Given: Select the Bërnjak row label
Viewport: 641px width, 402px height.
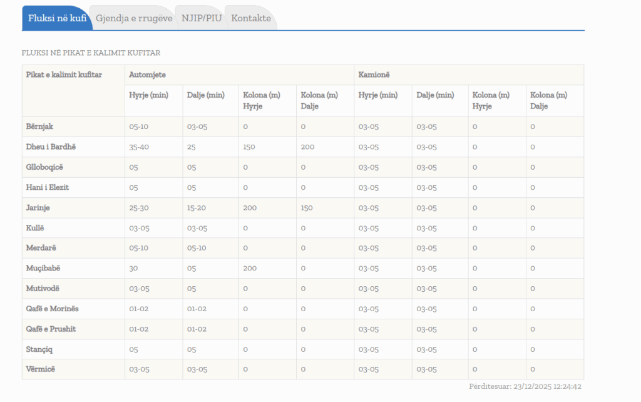Looking at the screenshot, I should [x=39, y=126].
